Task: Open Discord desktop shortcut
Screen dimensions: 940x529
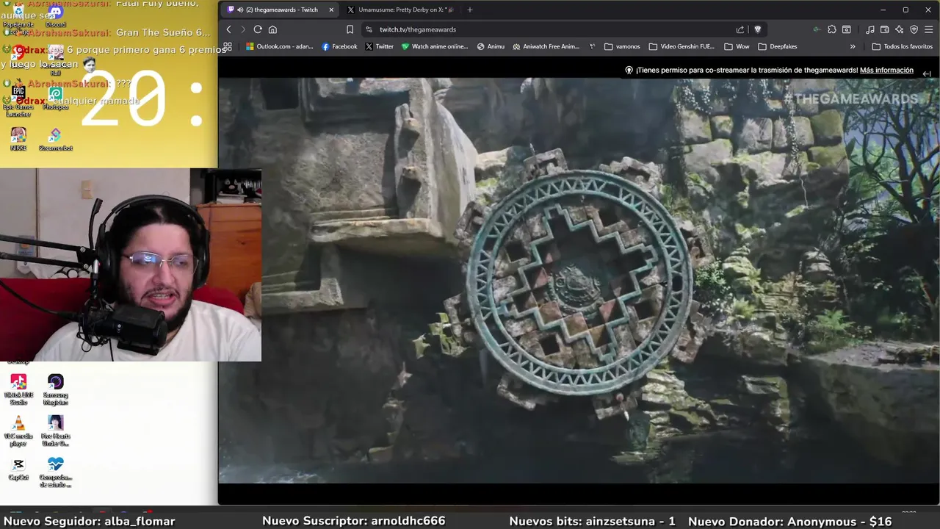Action: [x=55, y=16]
